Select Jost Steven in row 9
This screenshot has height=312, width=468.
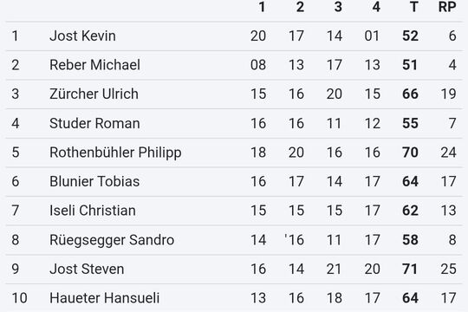[x=87, y=269]
